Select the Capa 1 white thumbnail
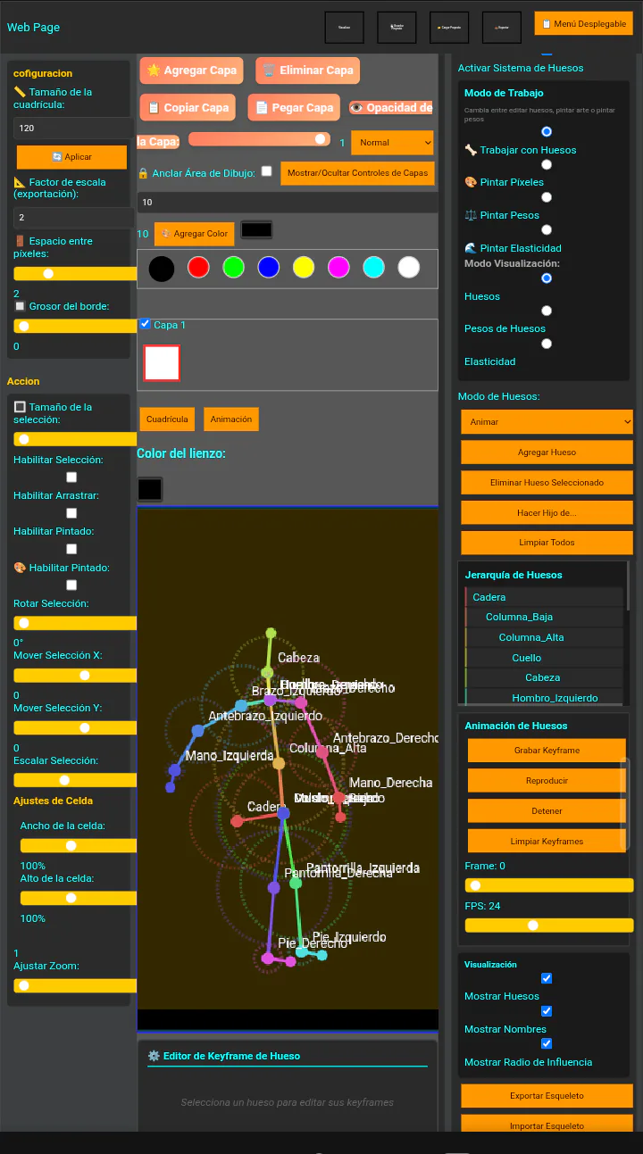 [x=162, y=363]
